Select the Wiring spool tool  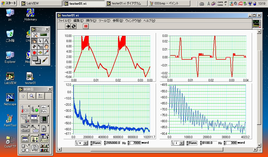point(34,47)
